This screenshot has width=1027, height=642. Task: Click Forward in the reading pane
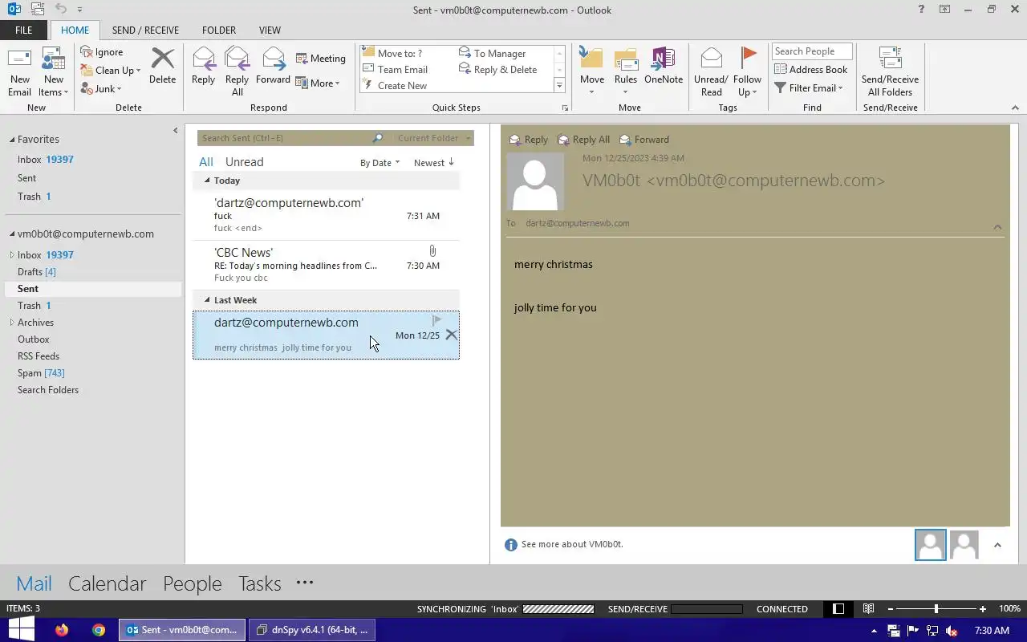[644, 140]
